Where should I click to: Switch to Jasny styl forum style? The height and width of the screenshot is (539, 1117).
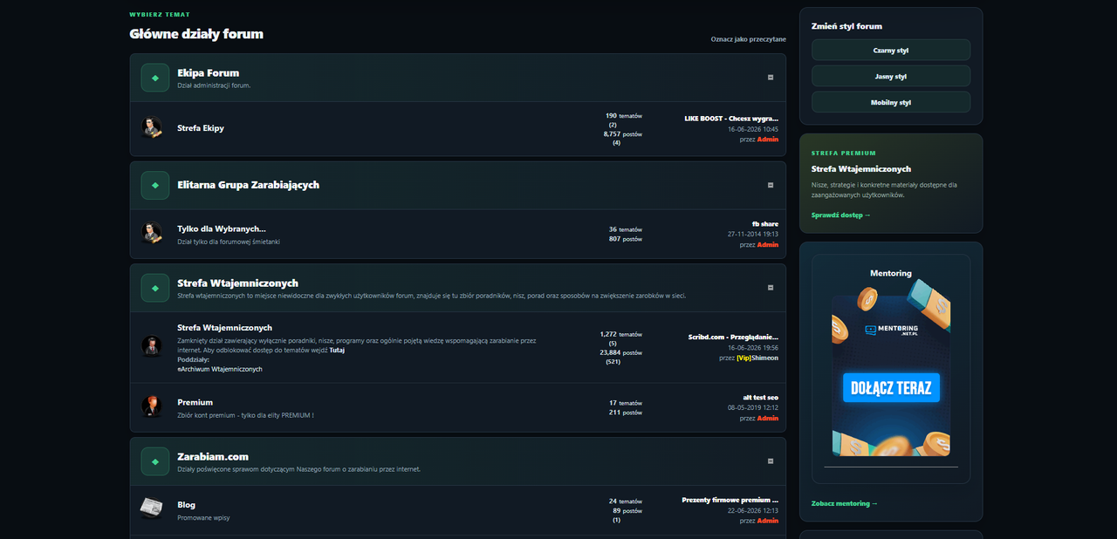click(x=891, y=76)
